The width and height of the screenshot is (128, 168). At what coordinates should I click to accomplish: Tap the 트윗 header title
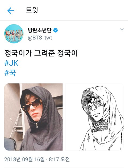coord(32,10)
